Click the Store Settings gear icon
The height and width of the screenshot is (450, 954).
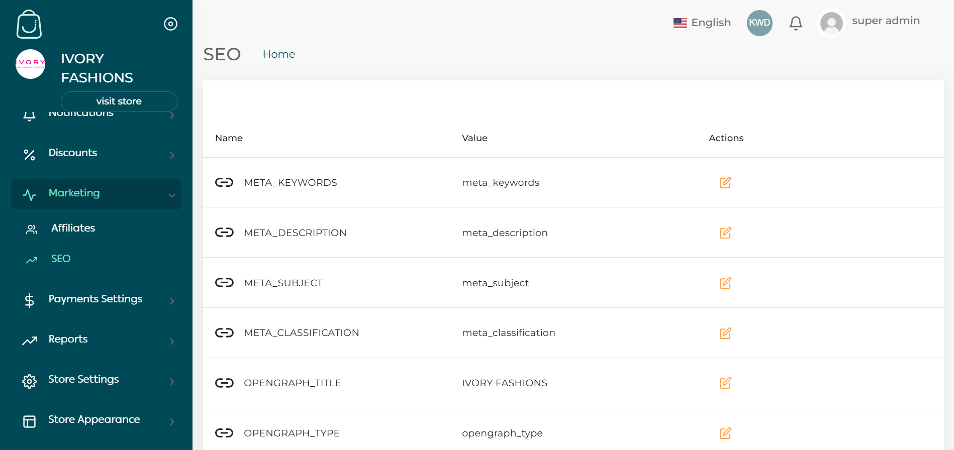click(x=30, y=381)
